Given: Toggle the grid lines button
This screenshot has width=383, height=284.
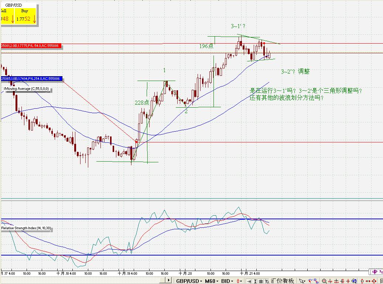Looking at the screenshot, I should [261, 281].
